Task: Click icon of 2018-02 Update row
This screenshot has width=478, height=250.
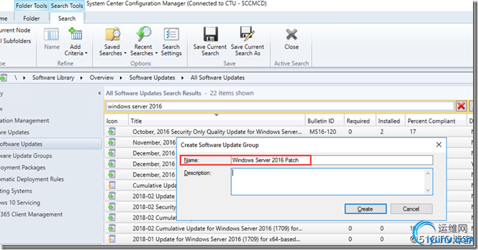Action: (112, 196)
